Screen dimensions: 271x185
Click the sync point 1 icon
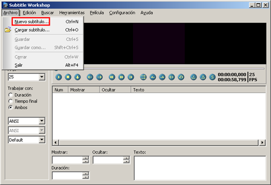(x=193, y=77)
